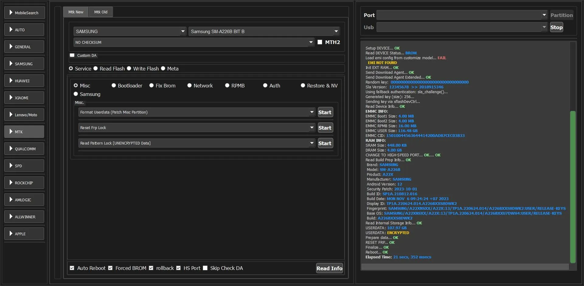Screen dimensions: 584x286
Task: Click the 'EMI NOT FOUND' log line
Action: (382, 63)
